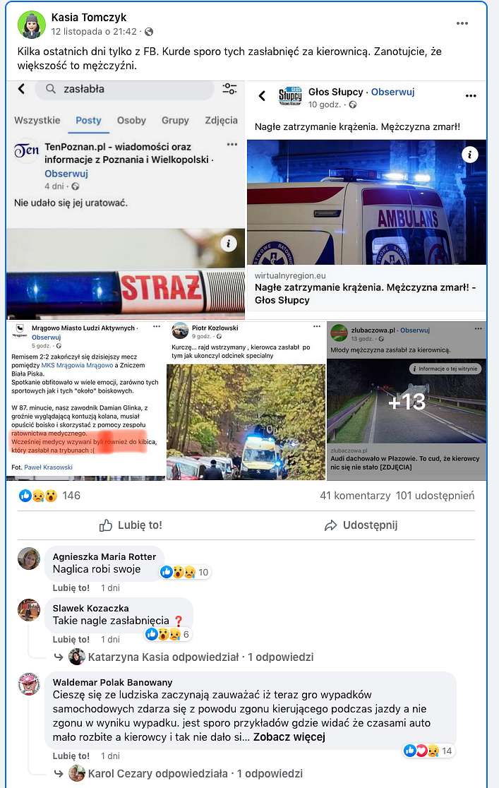Expand comment with Zobacz więcej
Screen dimensions: 499x788
coord(289,736)
